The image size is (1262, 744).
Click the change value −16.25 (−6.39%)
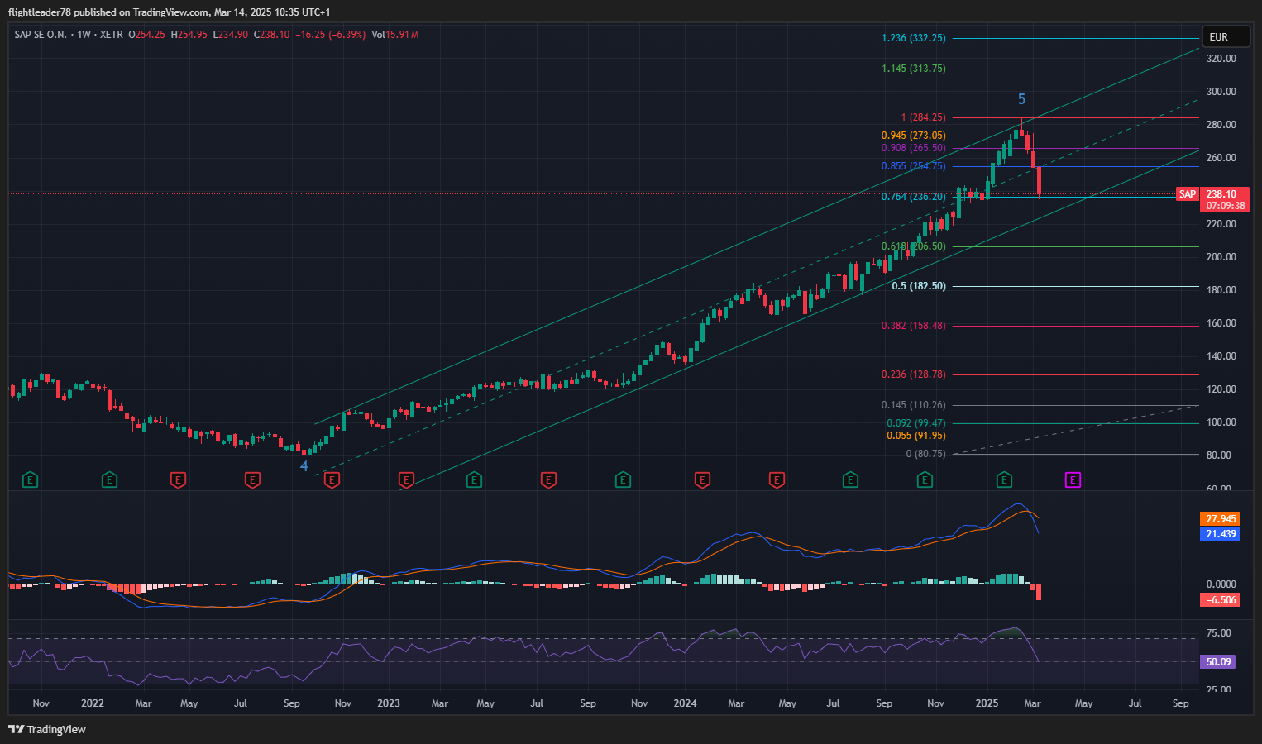click(x=331, y=35)
